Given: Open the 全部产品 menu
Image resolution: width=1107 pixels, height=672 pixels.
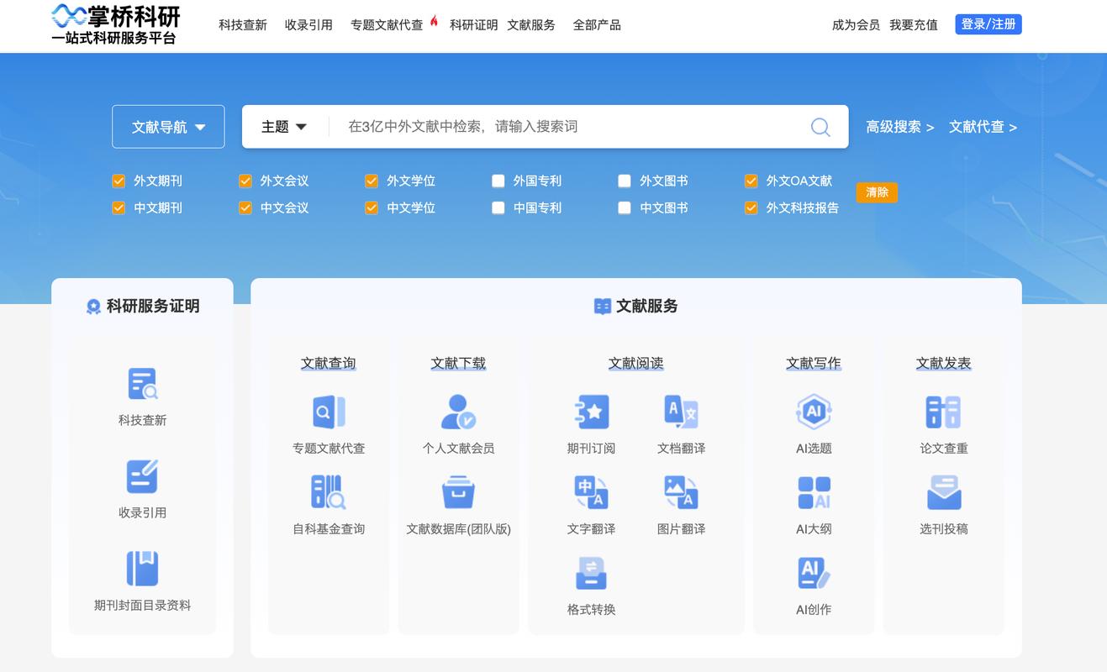Looking at the screenshot, I should (x=597, y=24).
